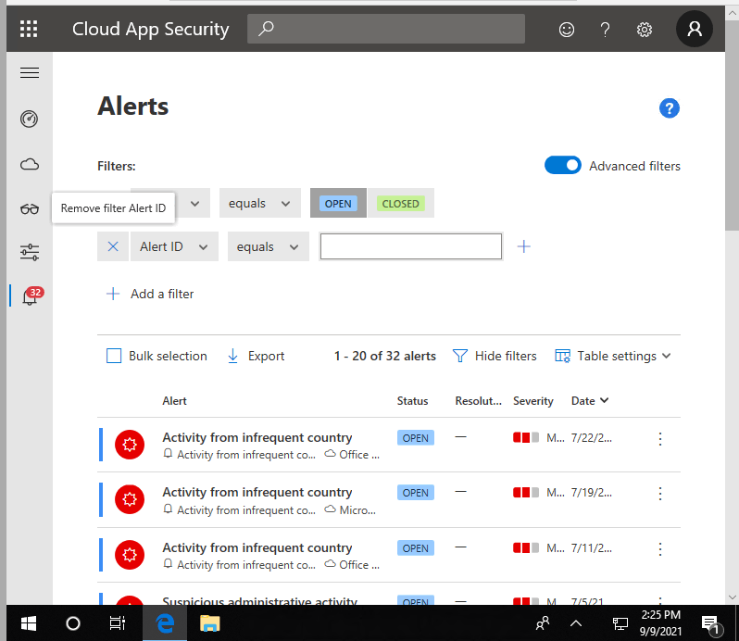Click the Cloud App Security title
The height and width of the screenshot is (641, 739).
pos(150,29)
